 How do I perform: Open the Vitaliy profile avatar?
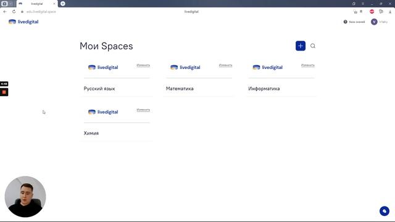click(x=374, y=22)
